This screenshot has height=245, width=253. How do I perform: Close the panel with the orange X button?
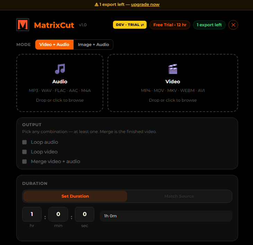[x=233, y=25]
